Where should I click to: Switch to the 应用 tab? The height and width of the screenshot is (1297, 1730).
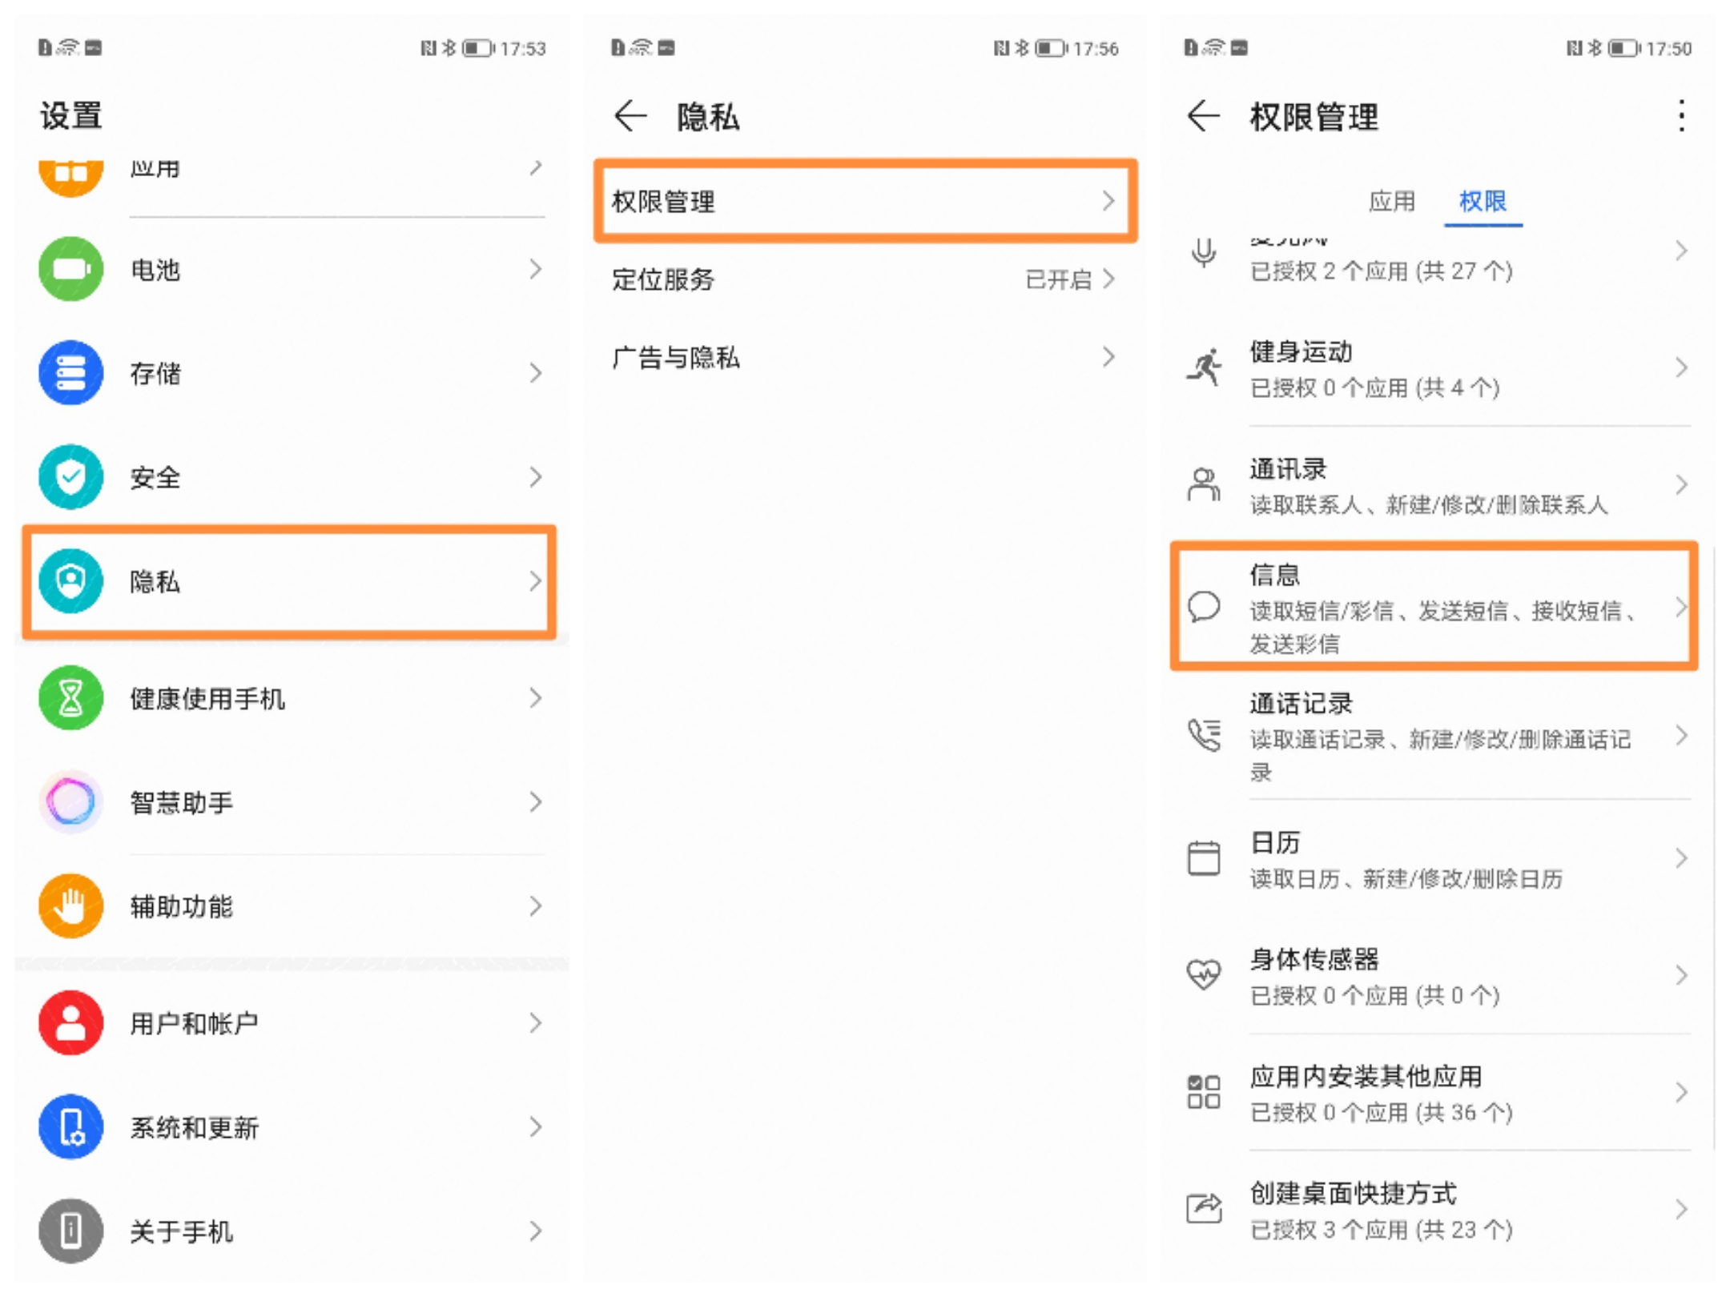click(x=1391, y=201)
